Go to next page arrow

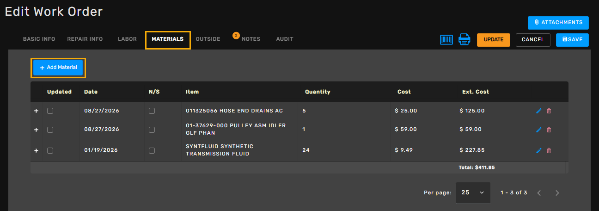click(x=557, y=192)
